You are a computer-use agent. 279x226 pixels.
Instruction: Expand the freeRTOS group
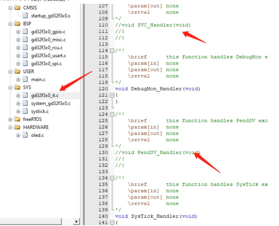(10, 120)
